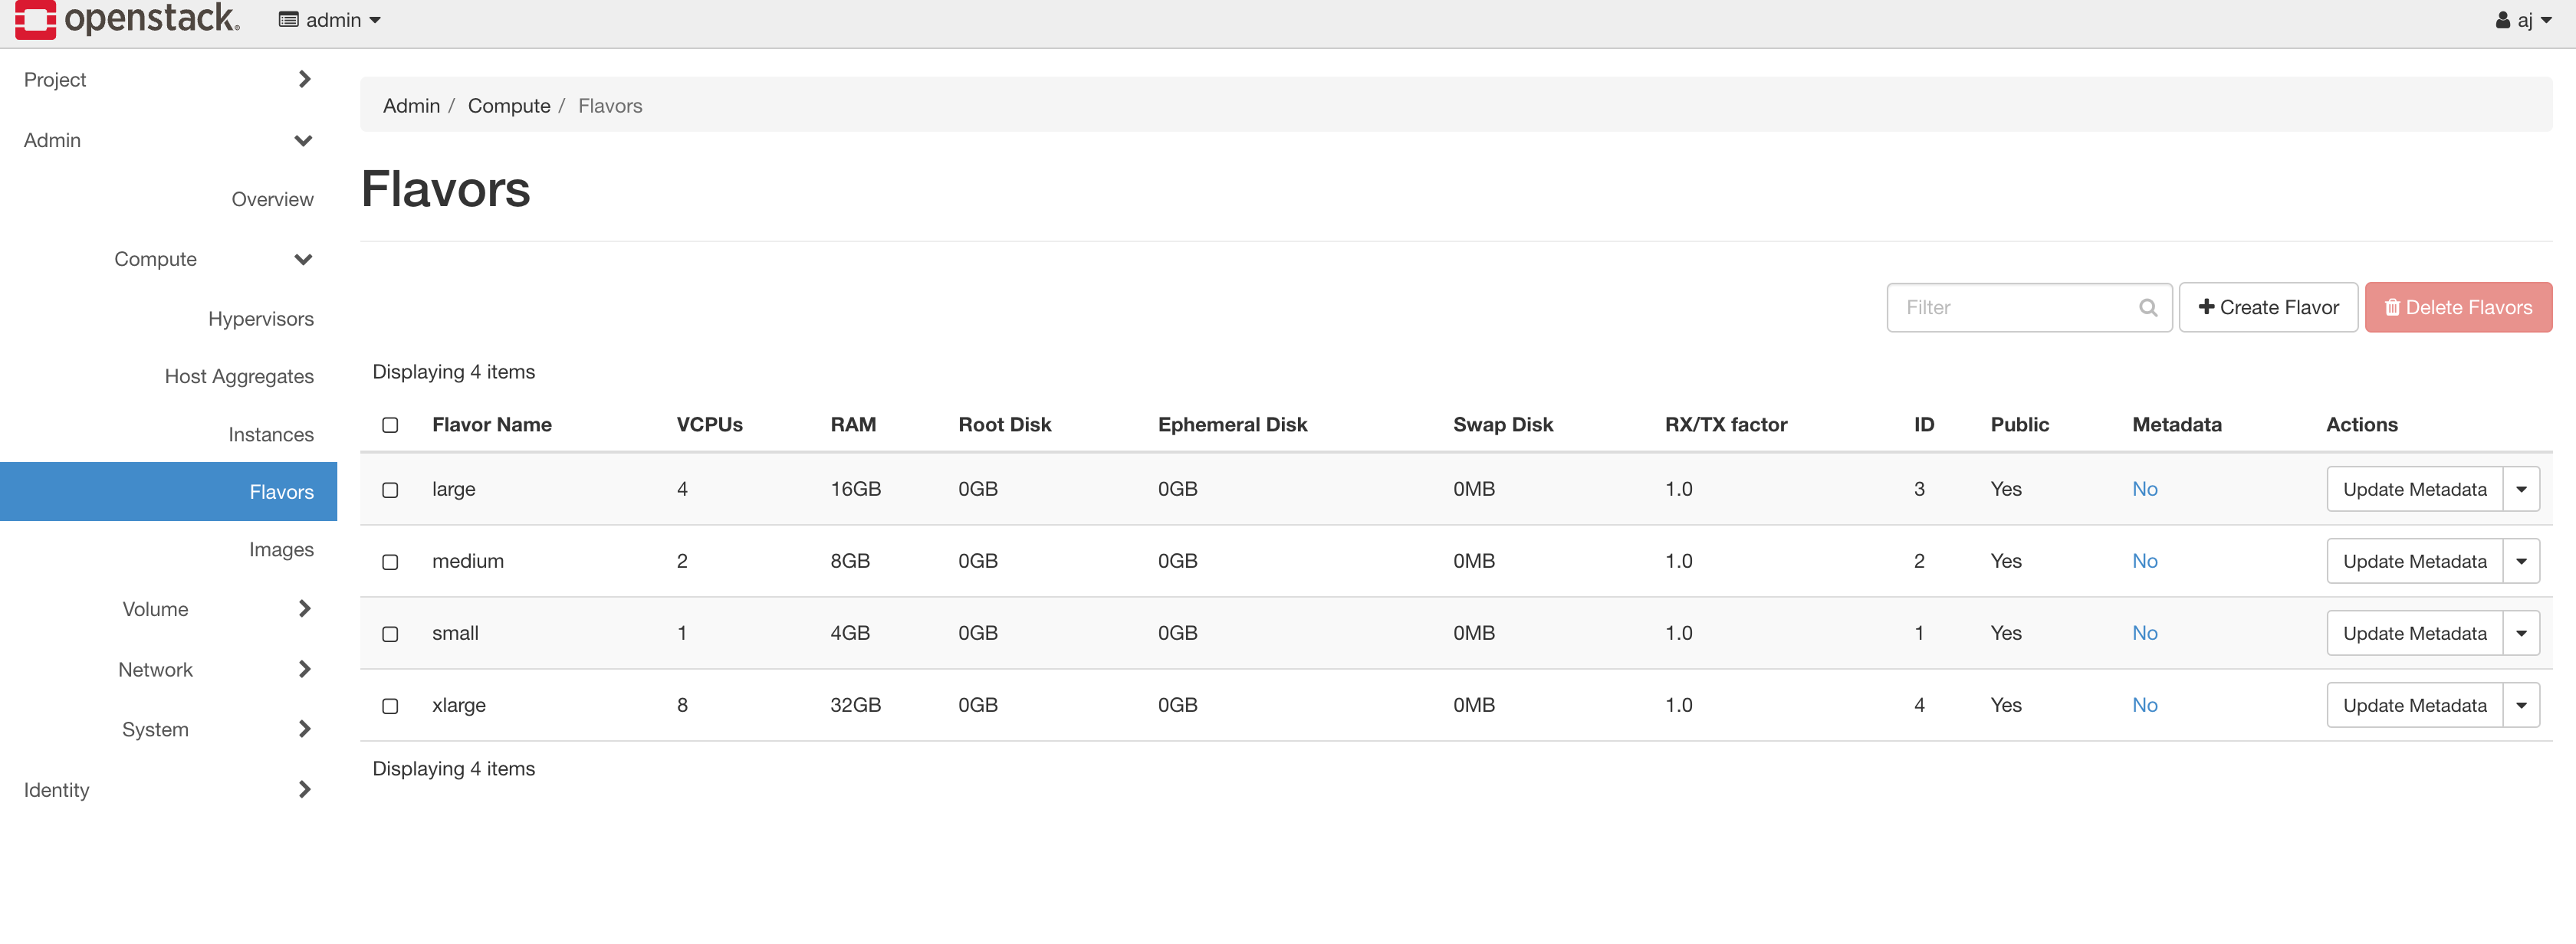2576x944 pixels.
Task: Expand Identity section chevron
Action: tap(304, 789)
